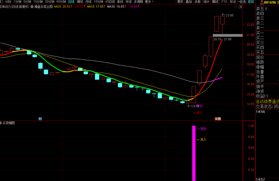Click the 自动续费通达 notice link
The width and height of the screenshot is (279, 181).
268,102
